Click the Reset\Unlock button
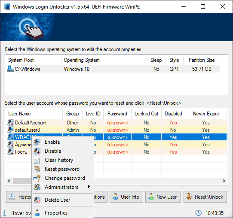 pos(205,197)
